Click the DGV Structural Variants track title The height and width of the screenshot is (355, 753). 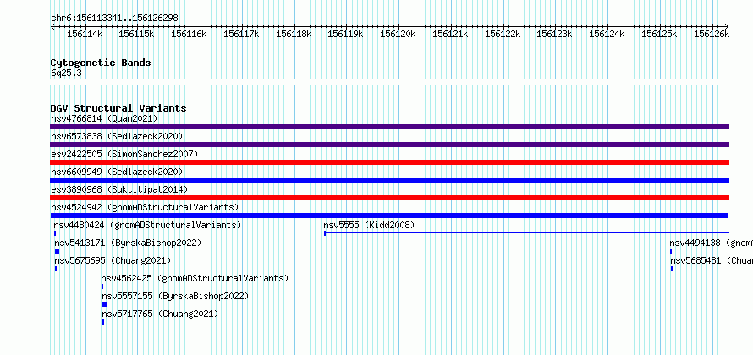coord(118,108)
